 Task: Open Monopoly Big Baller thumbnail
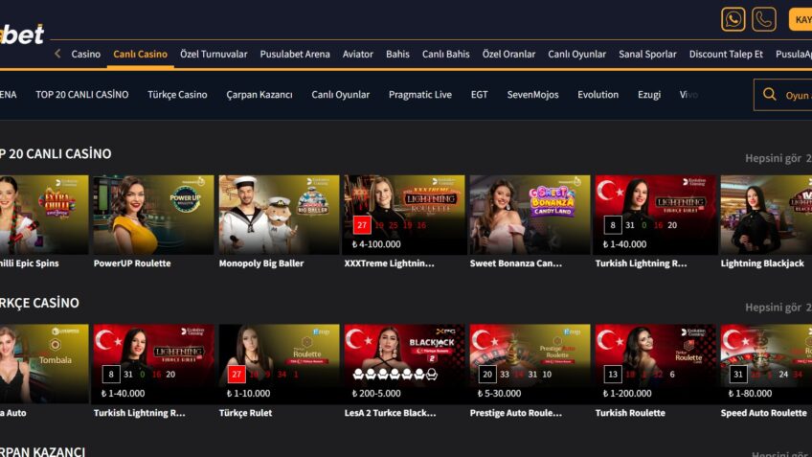pyautogui.click(x=279, y=215)
